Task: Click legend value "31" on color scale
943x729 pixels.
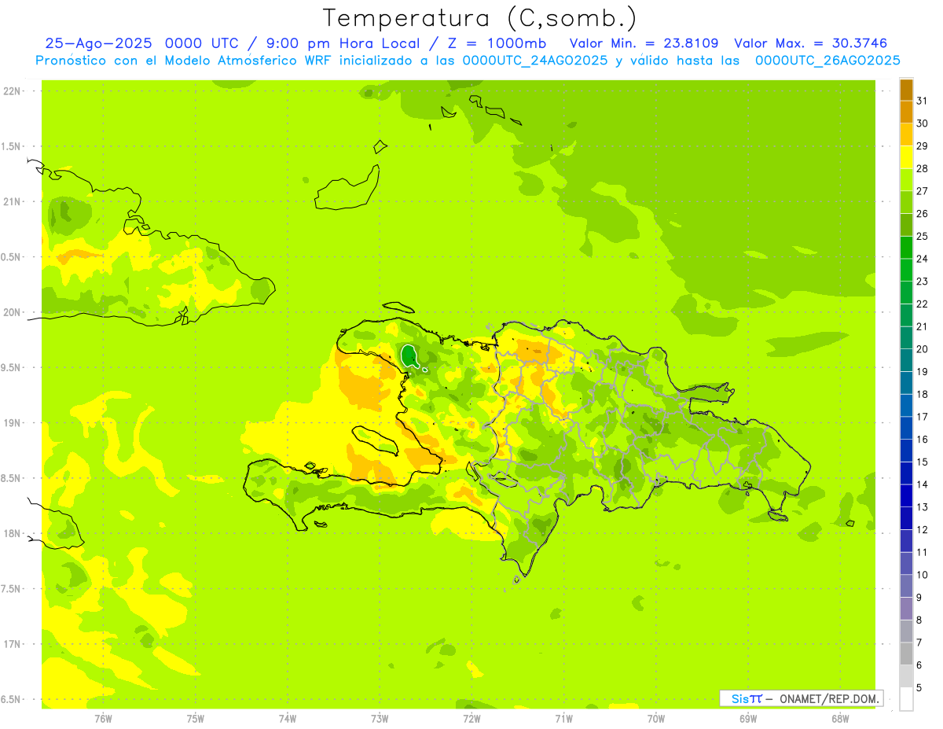Action: point(922,101)
